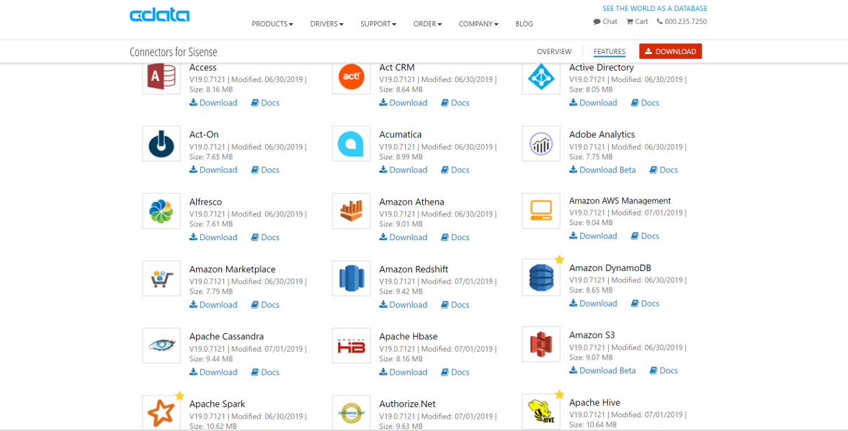The width and height of the screenshot is (848, 431).
Task: Download the Apache Hbase connector
Action: tap(403, 372)
